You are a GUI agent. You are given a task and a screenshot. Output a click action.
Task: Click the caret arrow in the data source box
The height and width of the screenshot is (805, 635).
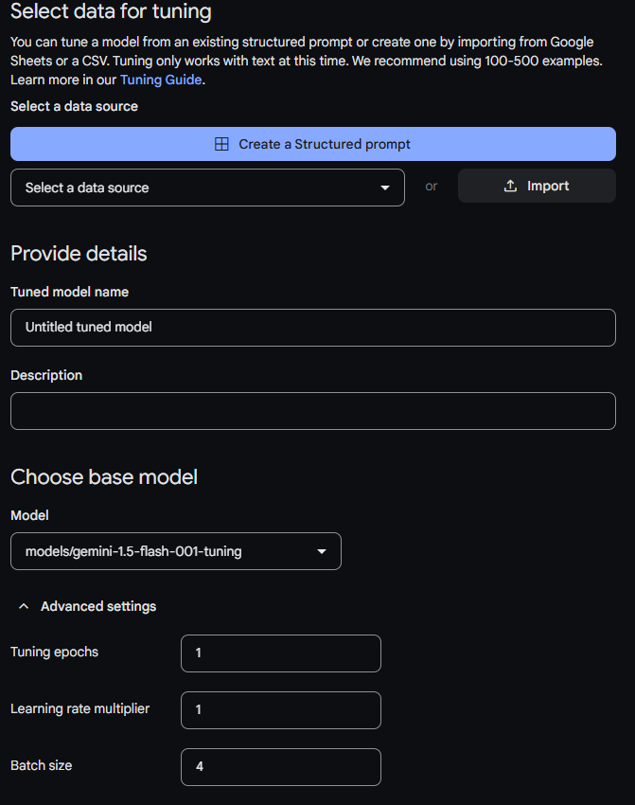click(x=385, y=188)
